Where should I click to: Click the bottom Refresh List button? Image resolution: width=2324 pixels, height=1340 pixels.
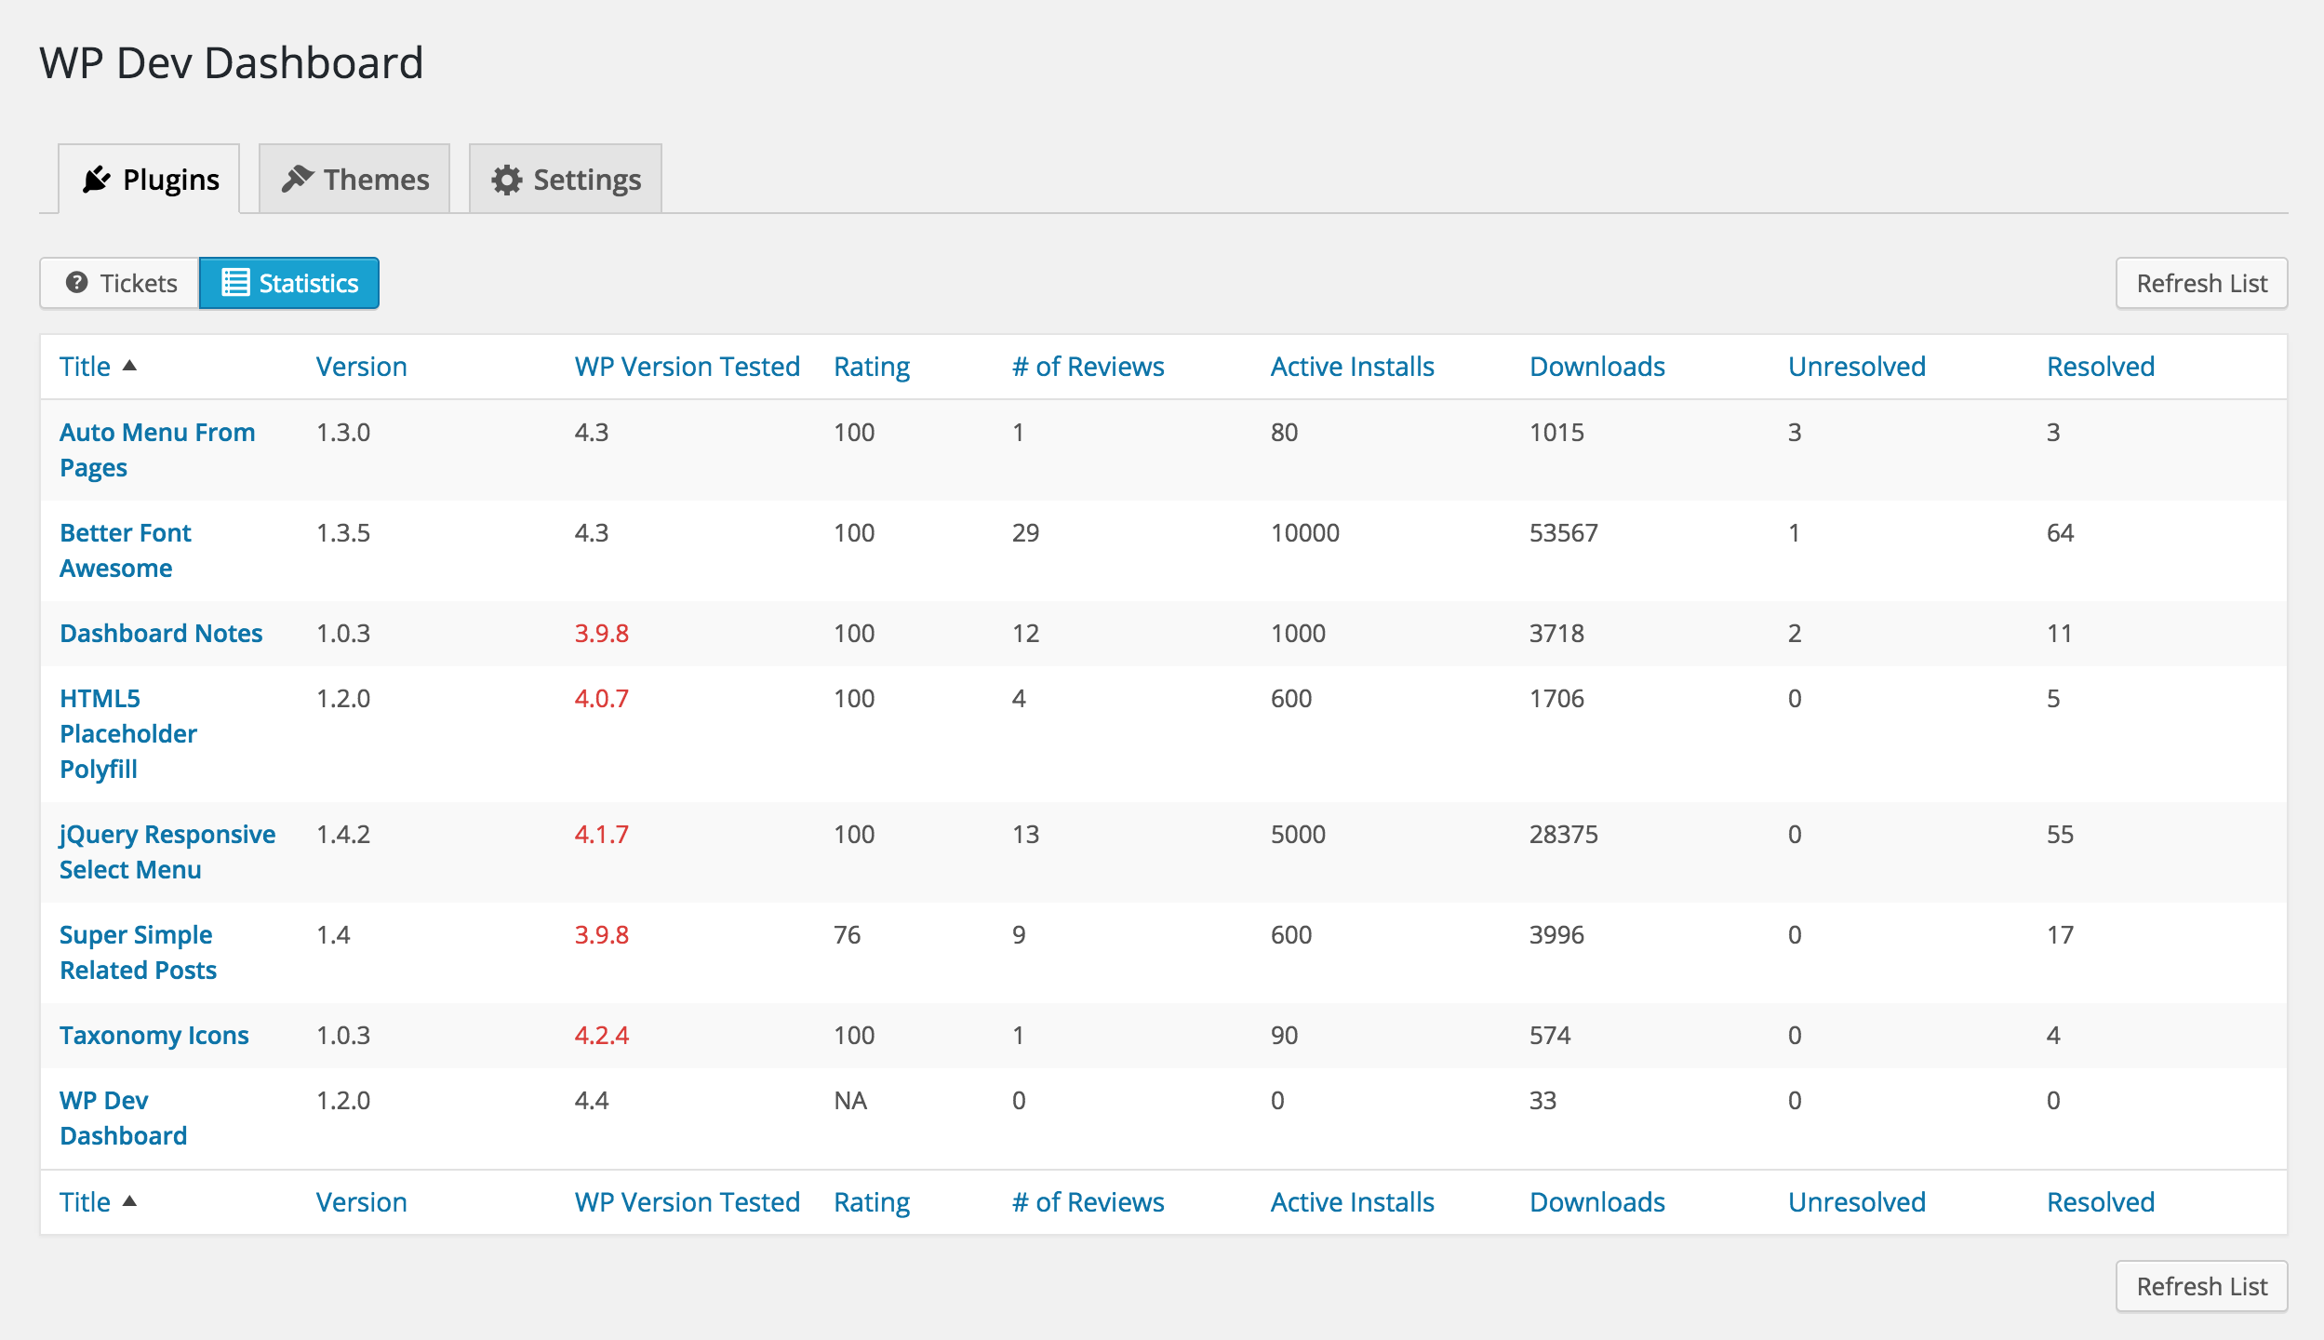tap(2202, 1286)
